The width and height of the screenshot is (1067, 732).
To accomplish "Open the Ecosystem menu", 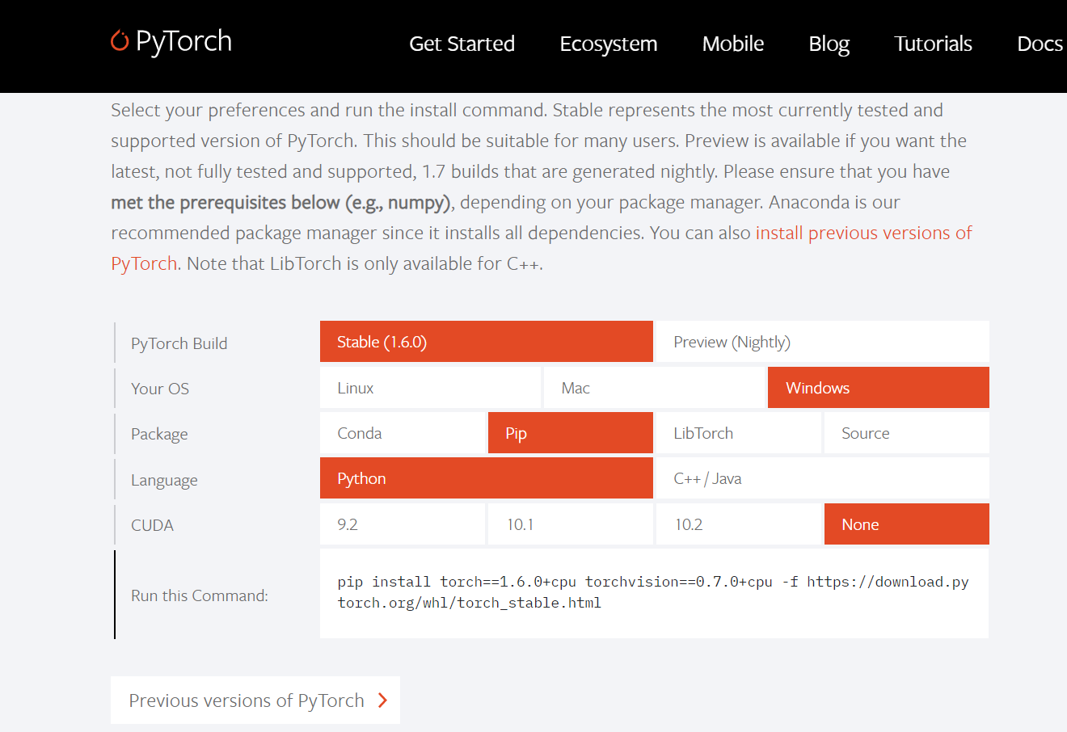I will 609,44.
